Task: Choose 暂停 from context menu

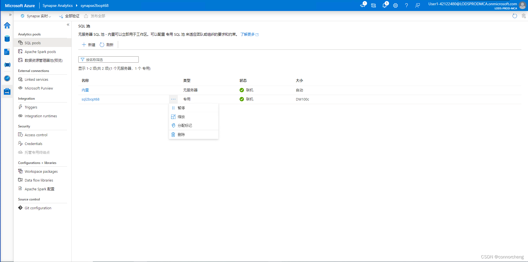Action: tap(194, 108)
